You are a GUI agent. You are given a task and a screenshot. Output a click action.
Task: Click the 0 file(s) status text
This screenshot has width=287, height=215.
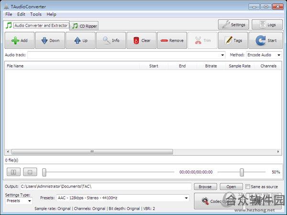[11, 160]
